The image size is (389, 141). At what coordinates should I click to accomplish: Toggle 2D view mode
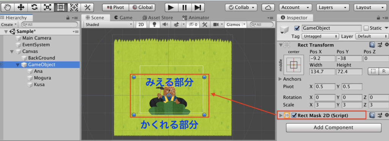[141, 25]
